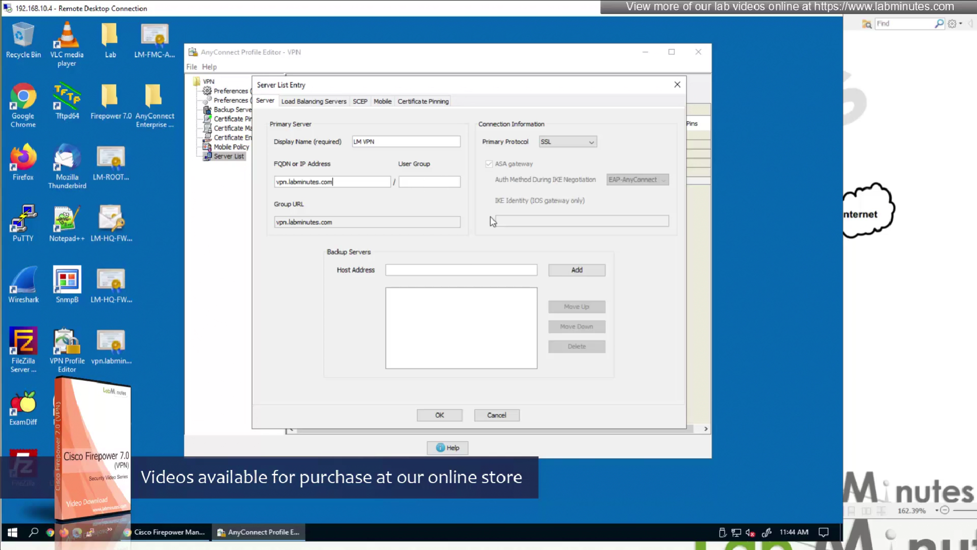Open the Auth Method EAP-AnyConnect dropdown
Image resolution: width=977 pixels, height=550 pixels.
637,180
